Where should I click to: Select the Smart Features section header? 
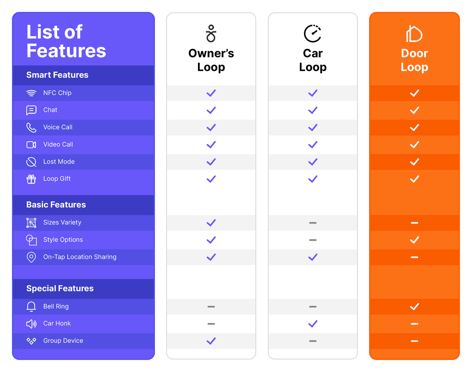click(57, 75)
